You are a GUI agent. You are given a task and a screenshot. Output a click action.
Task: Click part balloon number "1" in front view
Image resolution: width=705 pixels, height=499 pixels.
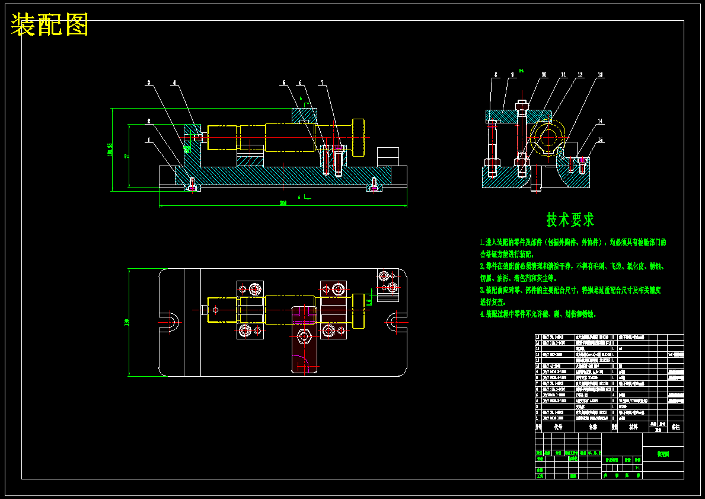[x=149, y=139]
